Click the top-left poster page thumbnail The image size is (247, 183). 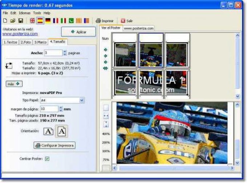pos(125,51)
